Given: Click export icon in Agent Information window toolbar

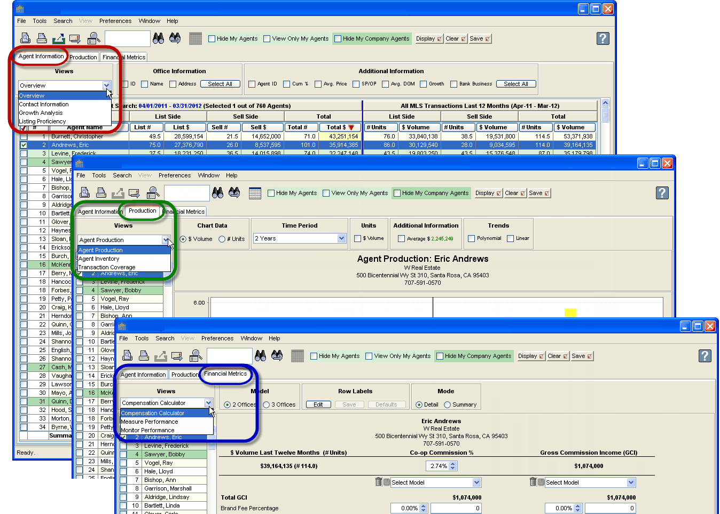Looking at the screenshot, I should point(59,38).
